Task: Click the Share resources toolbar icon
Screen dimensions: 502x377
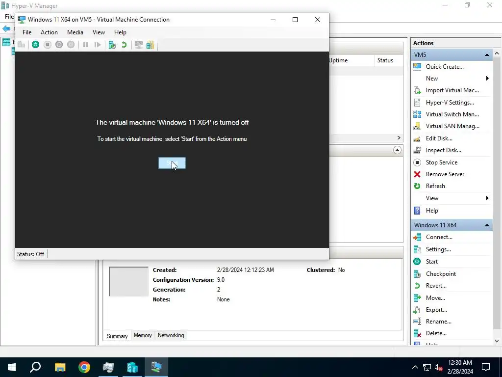Action: (150, 45)
